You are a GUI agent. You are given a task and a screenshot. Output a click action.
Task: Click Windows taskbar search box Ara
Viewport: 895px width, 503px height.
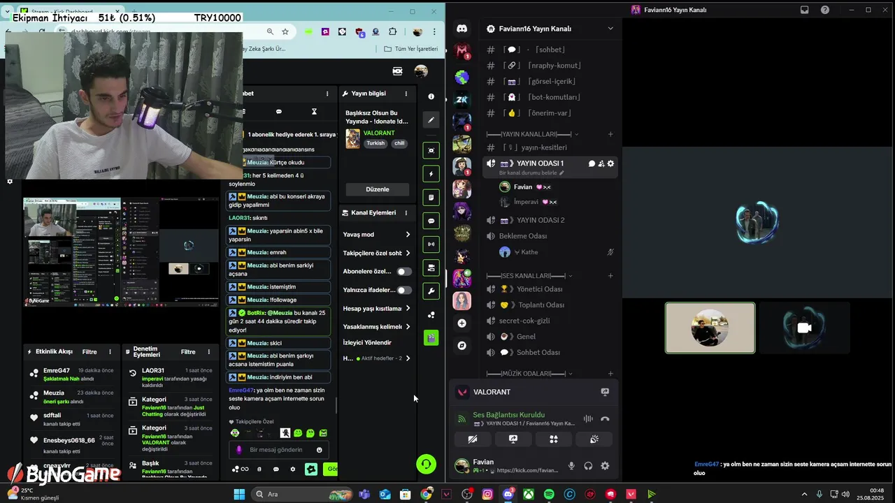[x=302, y=494]
